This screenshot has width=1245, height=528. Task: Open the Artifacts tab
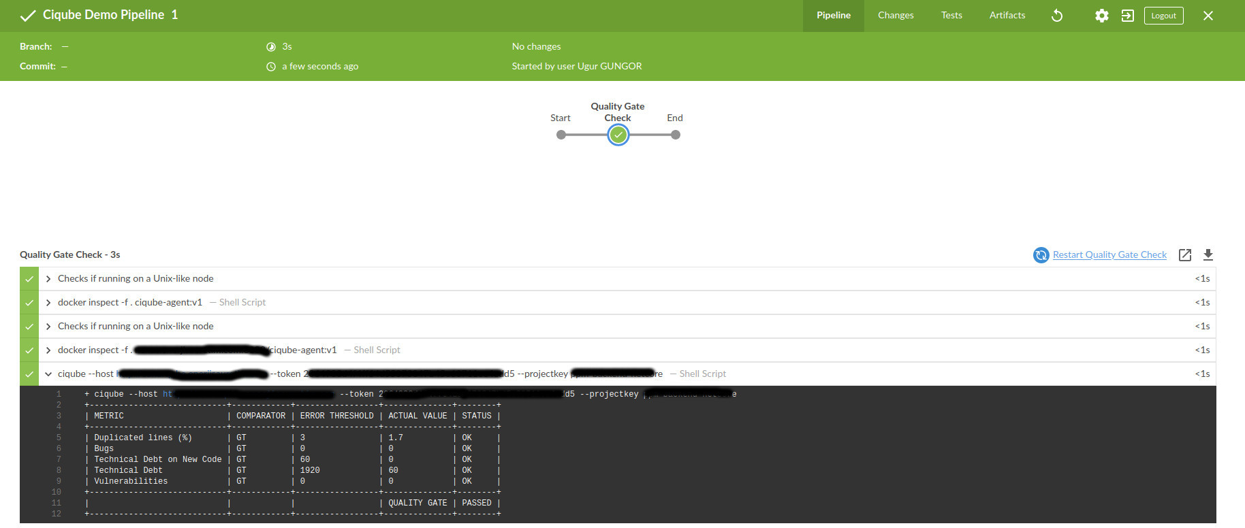[1007, 16]
